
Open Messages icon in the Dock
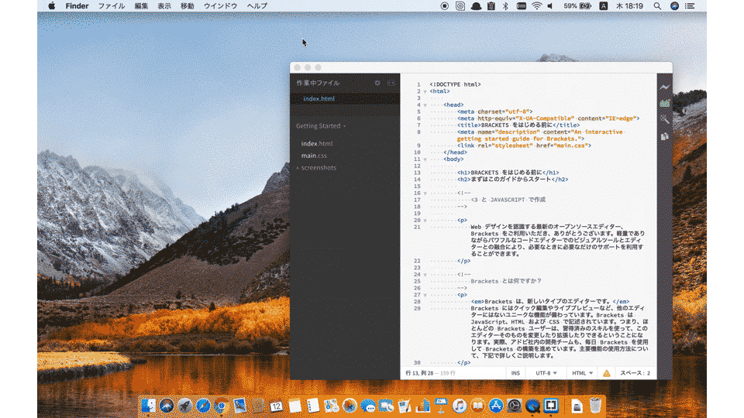tap(367, 406)
